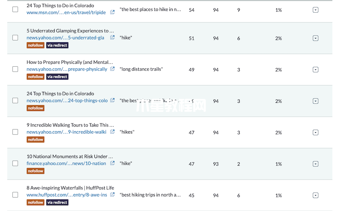
Task: Click the 'via redirect' badge on Glamping row
Action: click(x=57, y=45)
